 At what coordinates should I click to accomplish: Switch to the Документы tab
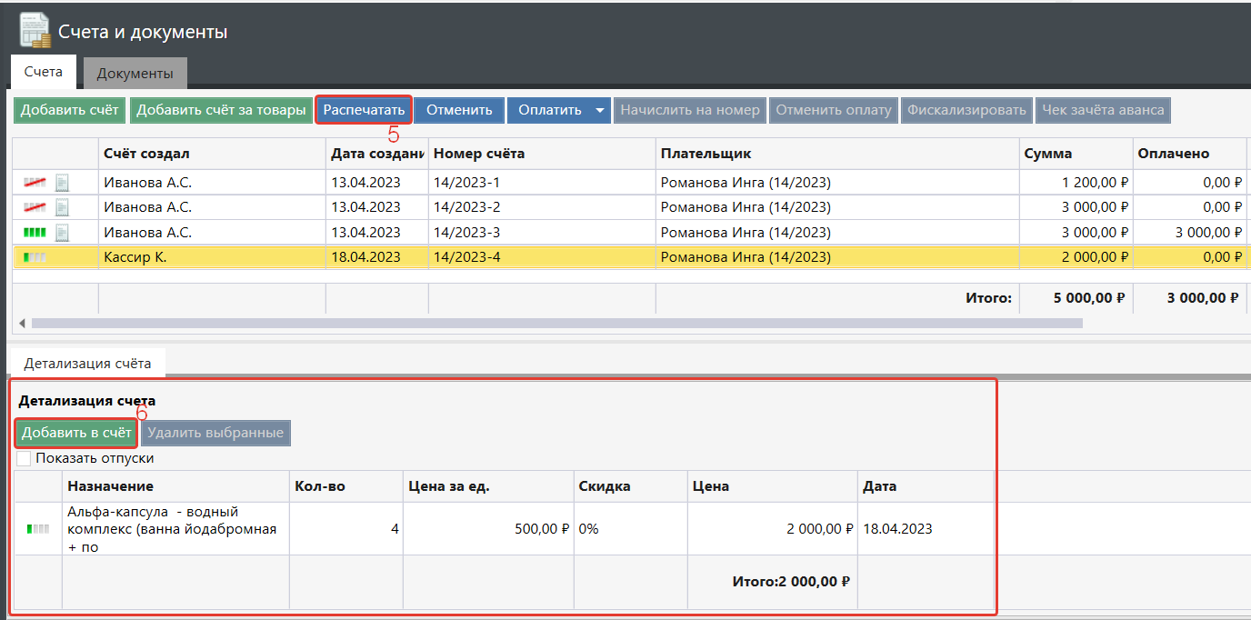pyautogui.click(x=135, y=74)
